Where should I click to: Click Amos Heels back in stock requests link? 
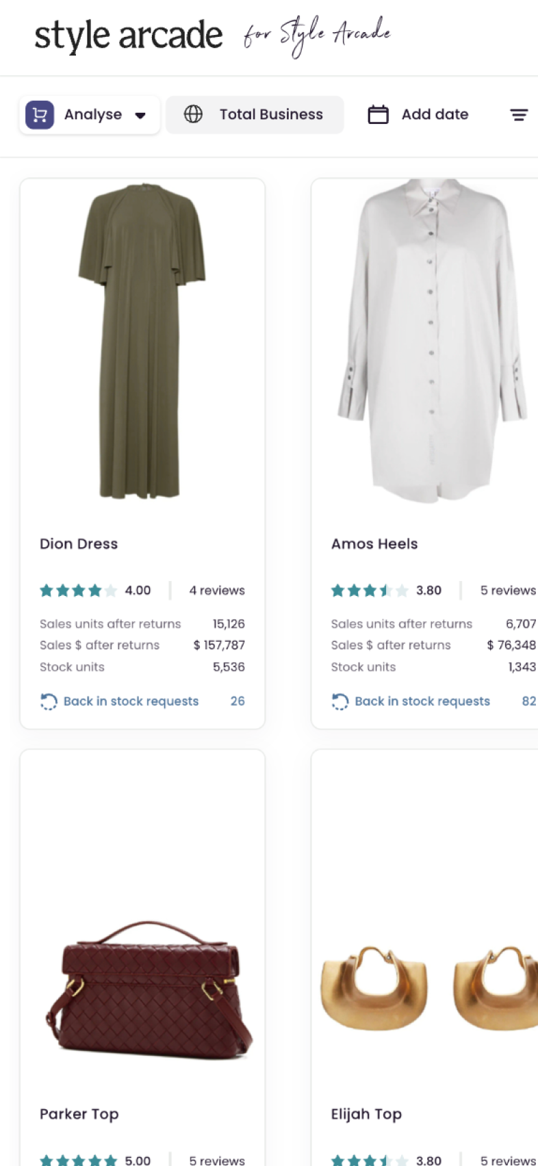(422, 701)
